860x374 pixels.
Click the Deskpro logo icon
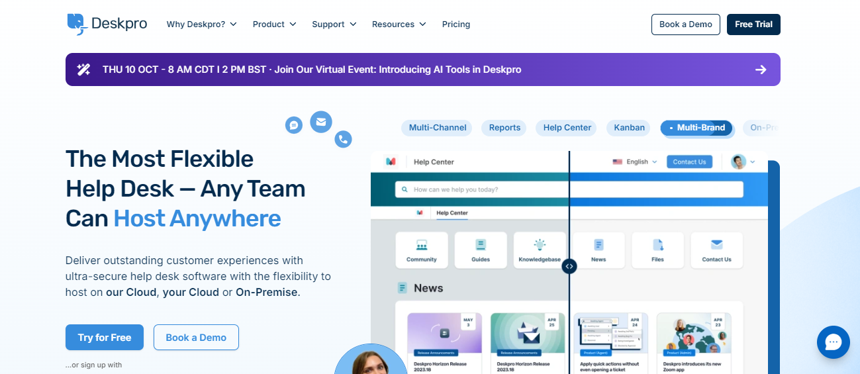click(77, 24)
